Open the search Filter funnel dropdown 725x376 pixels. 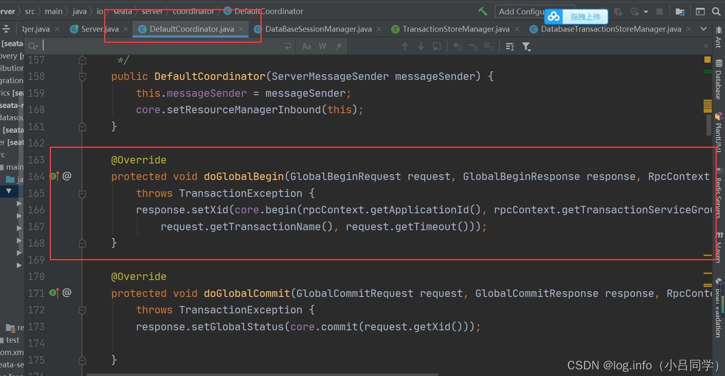pyautogui.click(x=527, y=47)
